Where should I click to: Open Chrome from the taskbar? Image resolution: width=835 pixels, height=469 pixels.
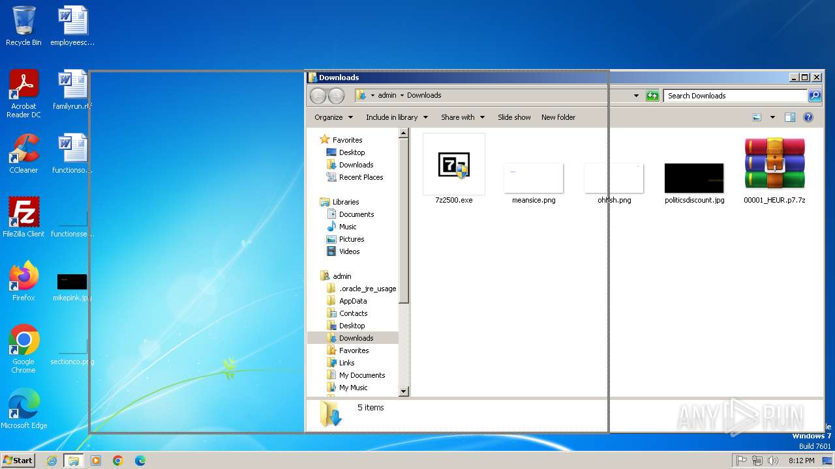[118, 461]
